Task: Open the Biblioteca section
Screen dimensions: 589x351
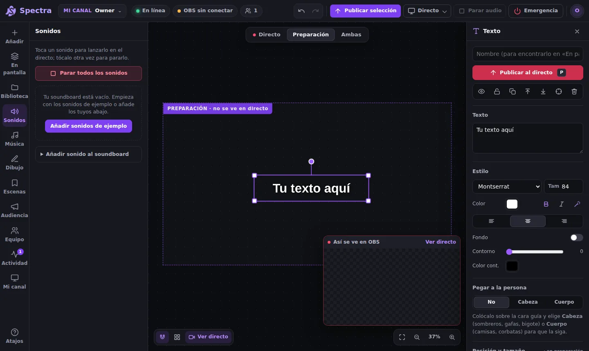Action: coord(14,91)
